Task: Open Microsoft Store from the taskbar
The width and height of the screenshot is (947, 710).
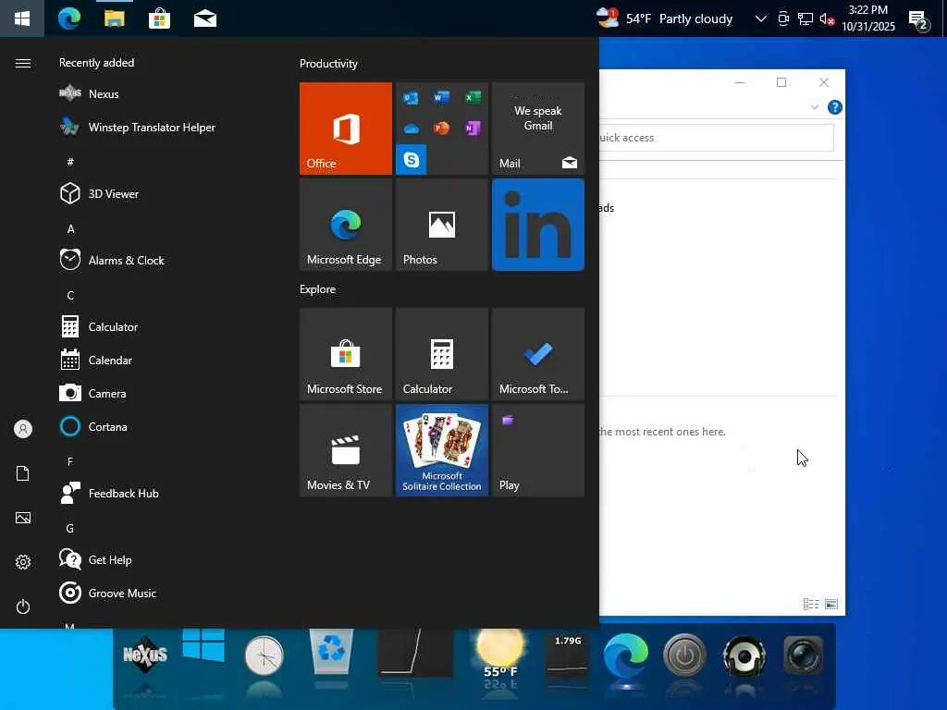Action: point(159,18)
